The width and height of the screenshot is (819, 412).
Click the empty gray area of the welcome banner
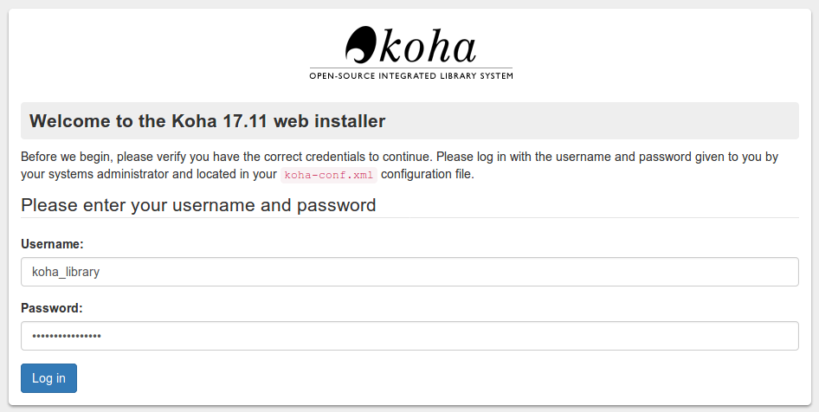click(x=606, y=121)
